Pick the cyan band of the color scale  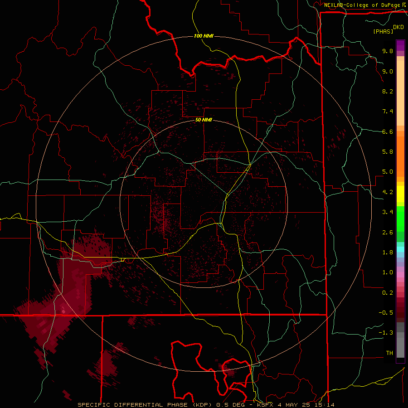(x=400, y=249)
